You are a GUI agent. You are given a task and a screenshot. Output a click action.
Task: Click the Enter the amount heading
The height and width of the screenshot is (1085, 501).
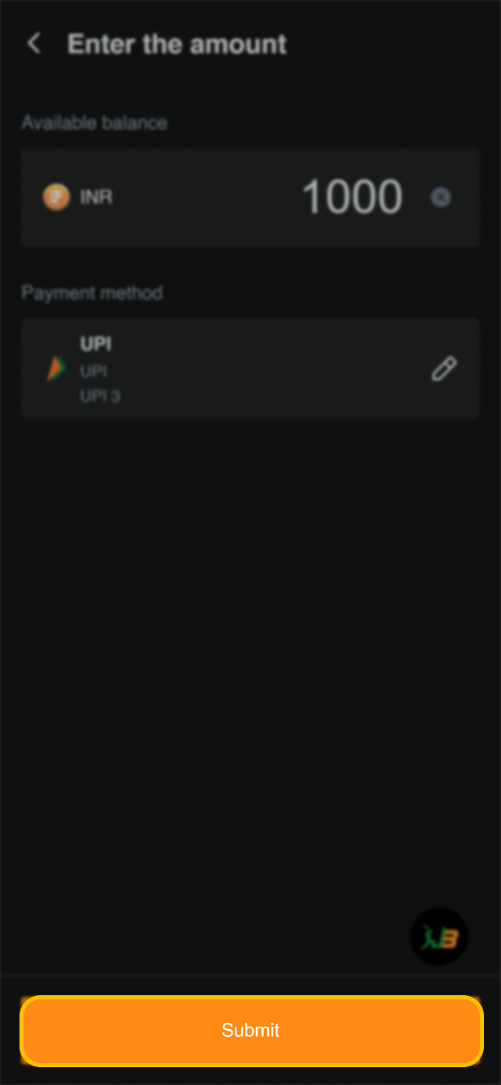177,44
